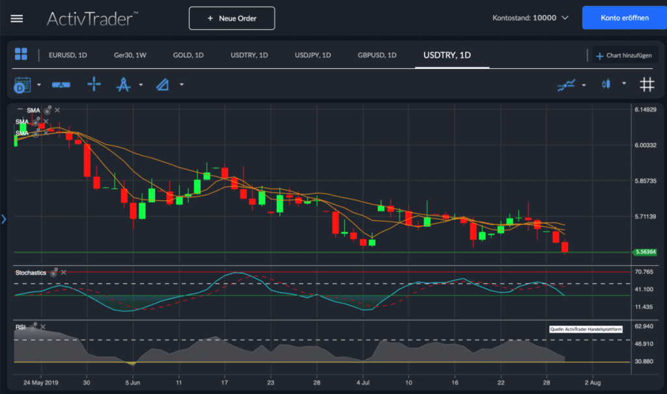The width and height of the screenshot is (667, 394).
Task: Click the Konto eröffnen button
Action: pyautogui.click(x=625, y=18)
